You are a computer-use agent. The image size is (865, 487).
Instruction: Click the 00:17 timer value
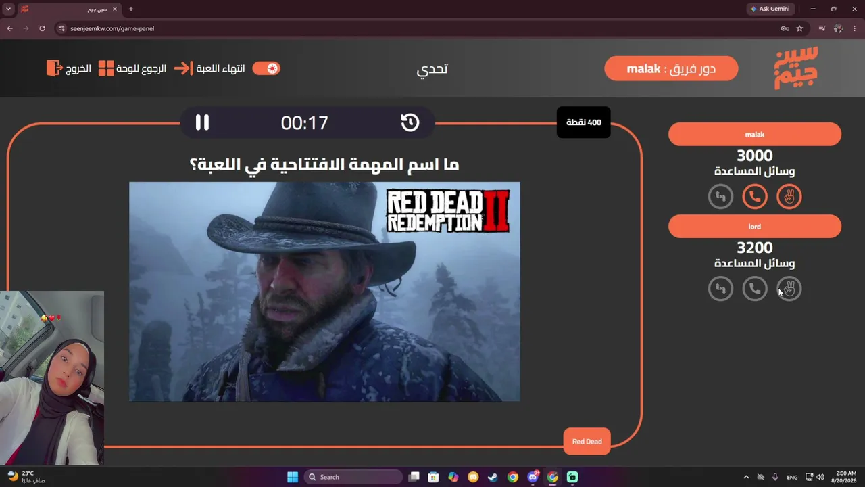coord(305,122)
